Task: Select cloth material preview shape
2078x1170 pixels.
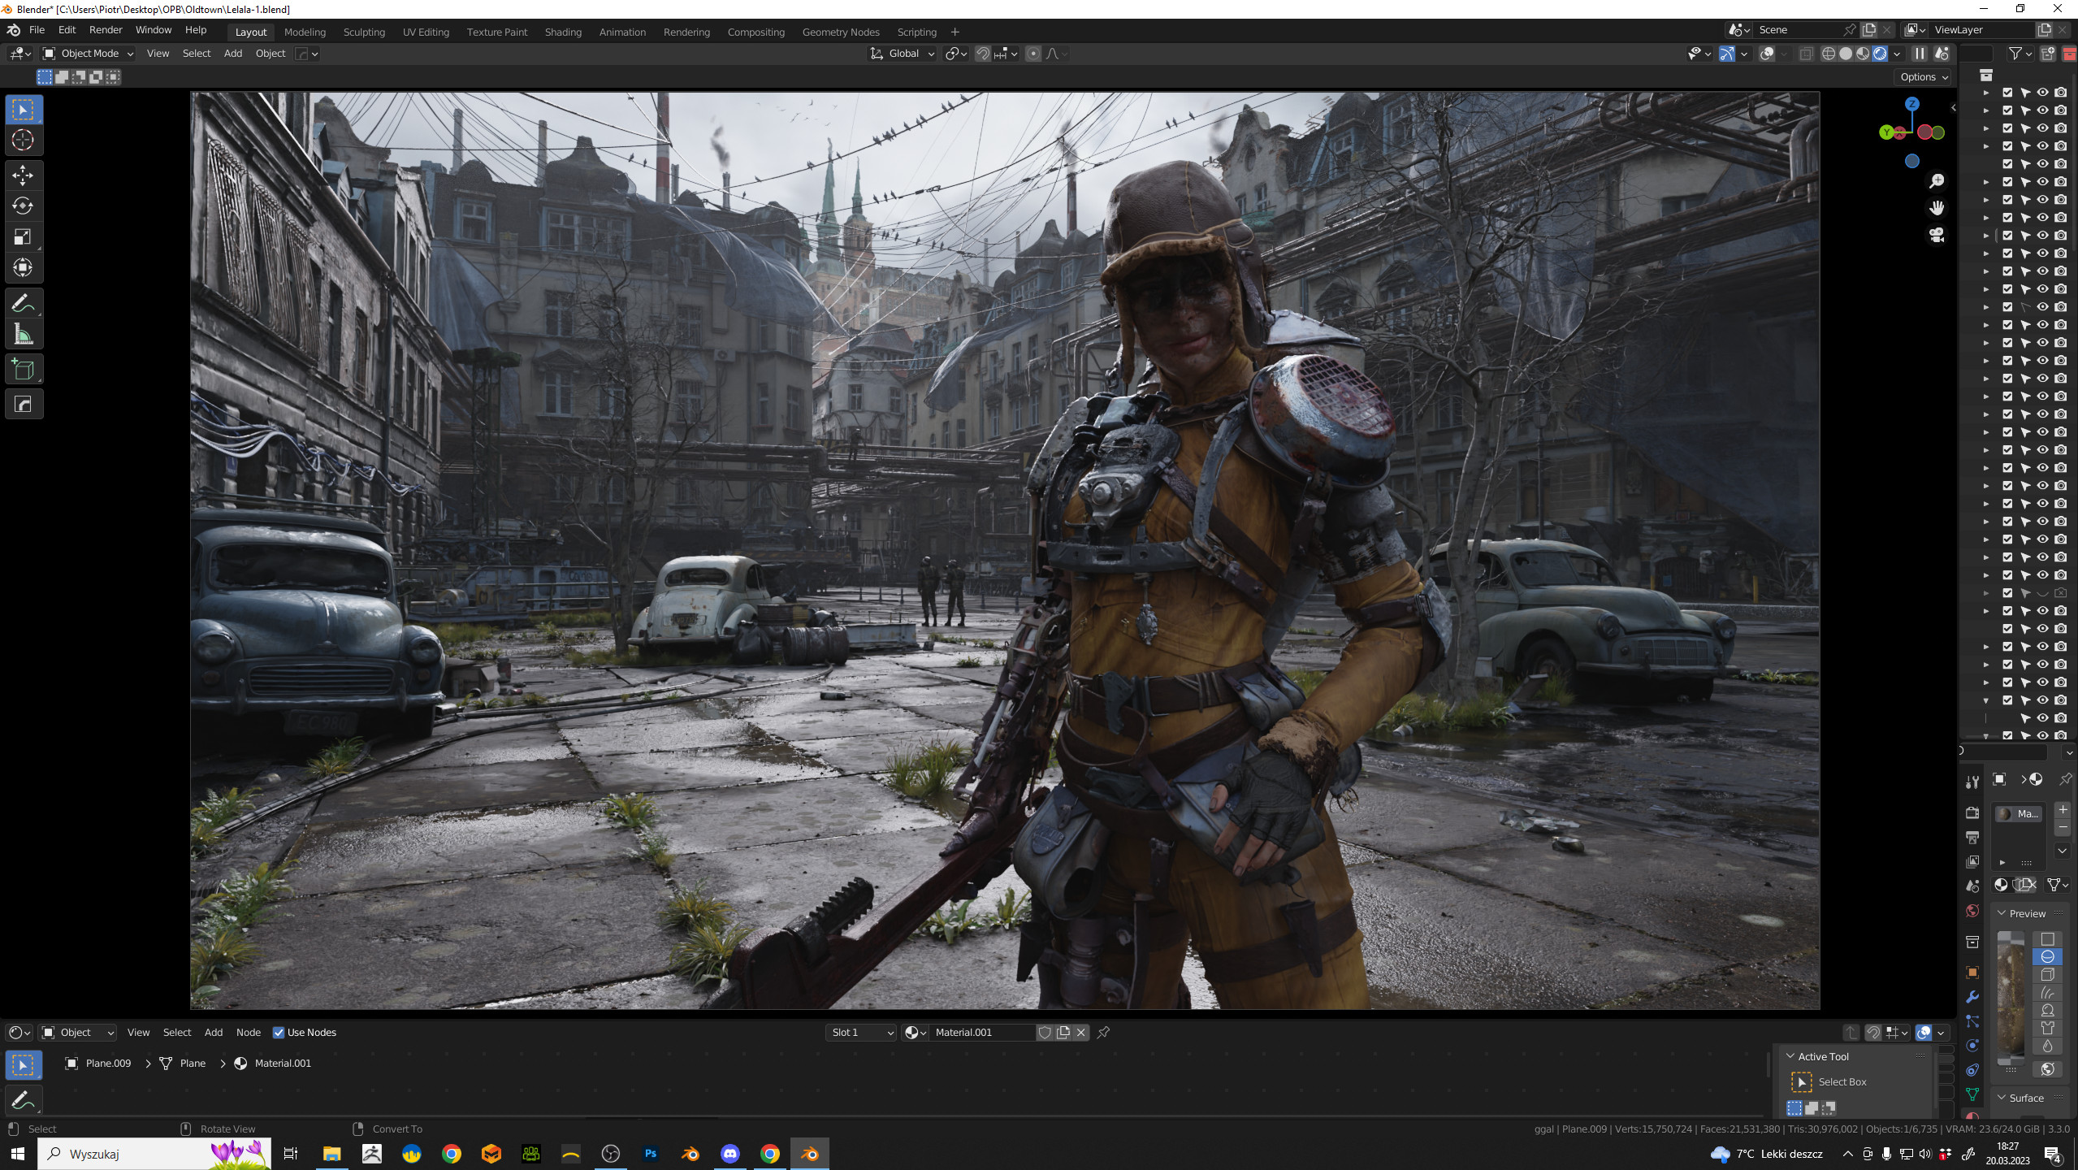Action: coord(2047,1029)
